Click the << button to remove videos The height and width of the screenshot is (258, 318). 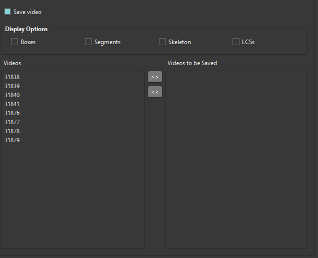pyautogui.click(x=155, y=92)
